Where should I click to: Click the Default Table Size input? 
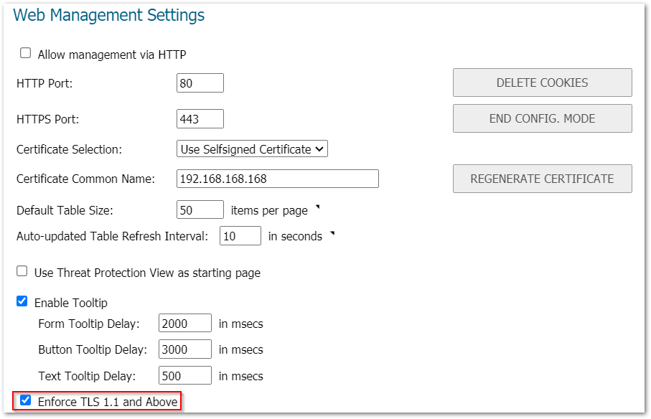200,209
